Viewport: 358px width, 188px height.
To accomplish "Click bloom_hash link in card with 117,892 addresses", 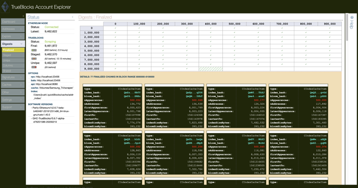I will (x=318, y=96).
